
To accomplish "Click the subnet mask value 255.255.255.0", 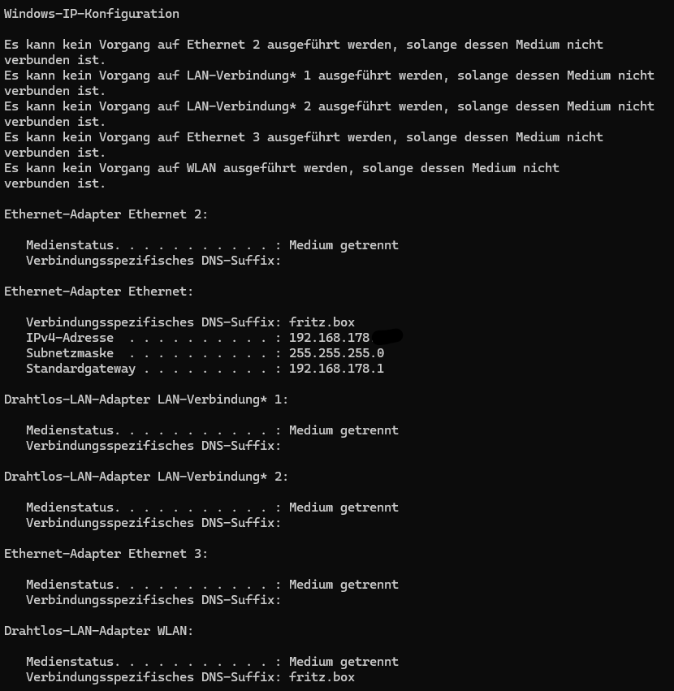I will [x=336, y=353].
